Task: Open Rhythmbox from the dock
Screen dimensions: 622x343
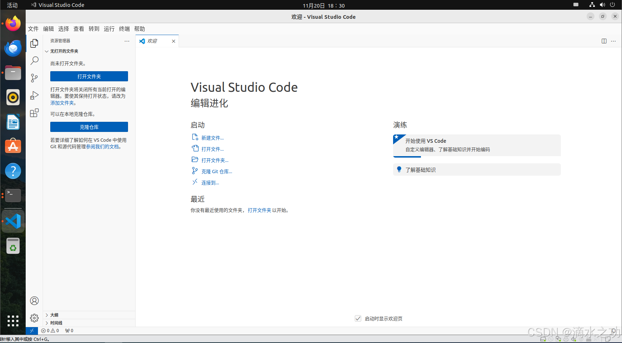Action: click(13, 98)
